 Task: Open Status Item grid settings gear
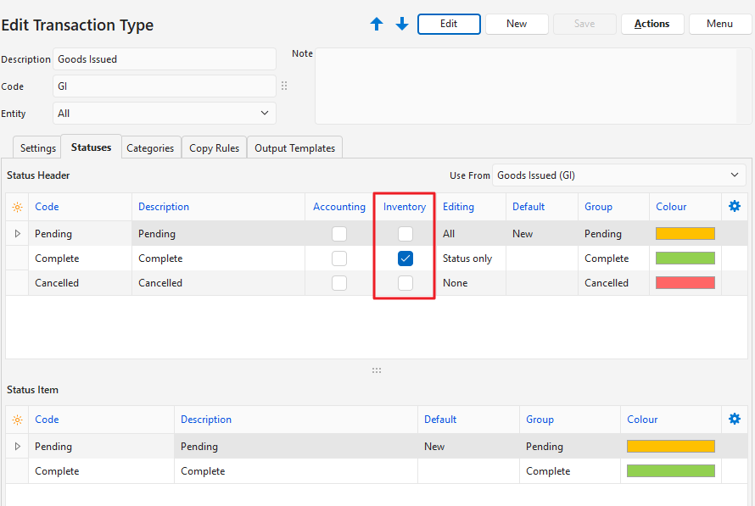735,419
